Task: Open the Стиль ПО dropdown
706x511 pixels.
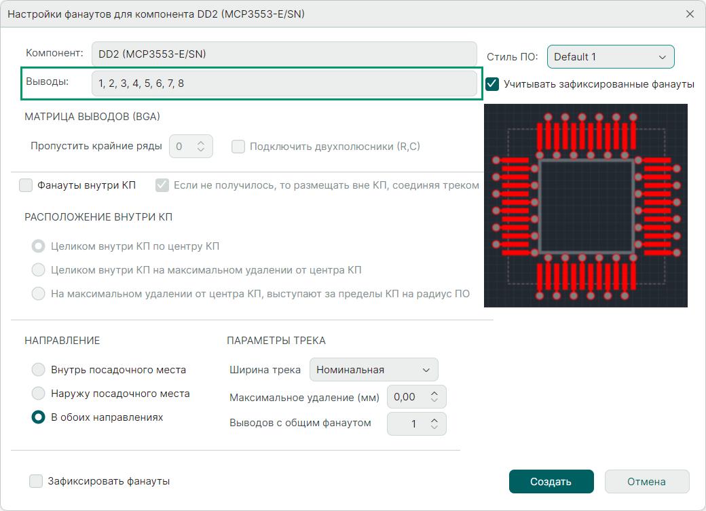Action: pyautogui.click(x=610, y=57)
